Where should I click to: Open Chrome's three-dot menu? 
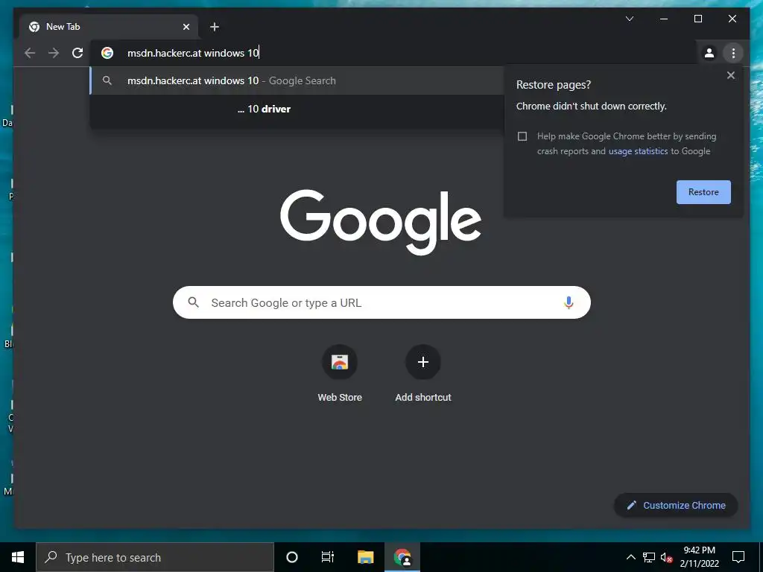click(733, 53)
